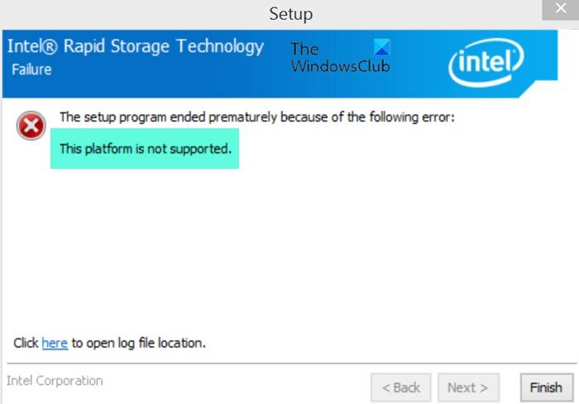Click the separator line above the buttons
The height and width of the screenshot is (404, 579).
point(289,363)
